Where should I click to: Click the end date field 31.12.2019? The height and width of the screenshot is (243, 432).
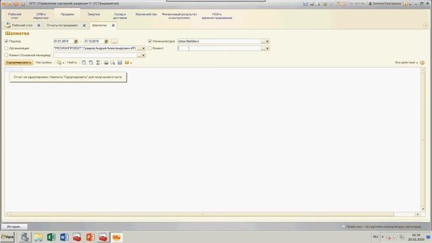click(x=94, y=41)
